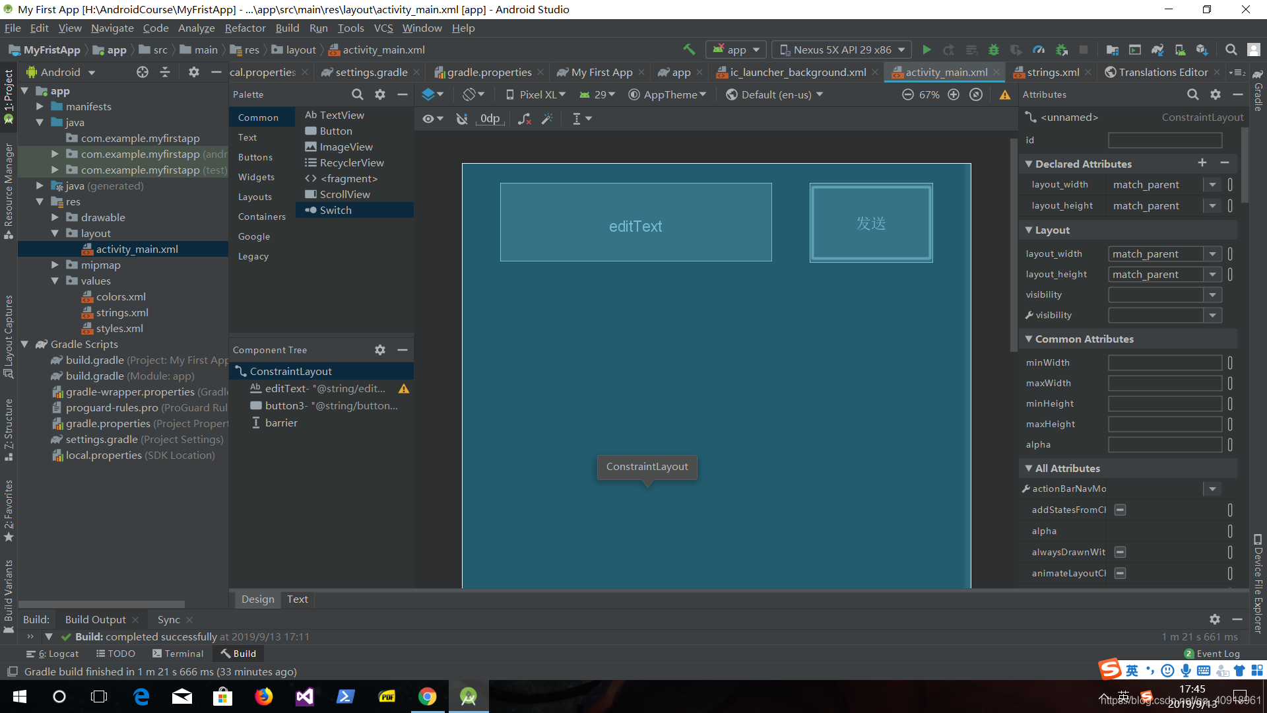Expand the mipmap folder

(x=55, y=265)
